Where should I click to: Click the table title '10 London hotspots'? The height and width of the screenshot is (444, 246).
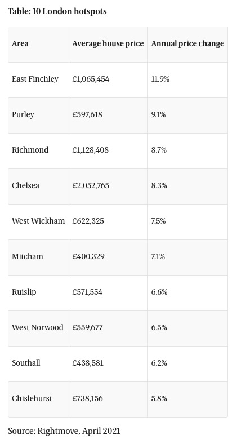pos(70,11)
